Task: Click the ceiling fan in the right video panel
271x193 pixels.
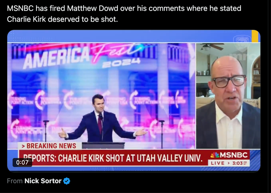Action: (212, 46)
